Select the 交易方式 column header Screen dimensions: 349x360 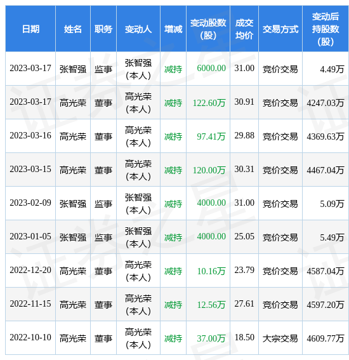280,29
